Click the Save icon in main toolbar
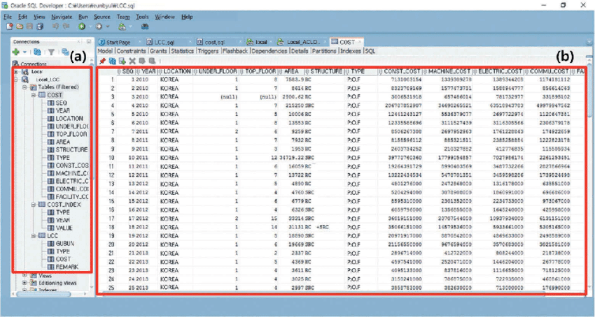The image size is (595, 317). (x=29, y=27)
